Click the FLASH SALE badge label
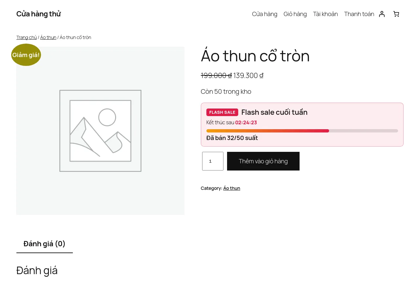420x282 pixels. (222, 112)
